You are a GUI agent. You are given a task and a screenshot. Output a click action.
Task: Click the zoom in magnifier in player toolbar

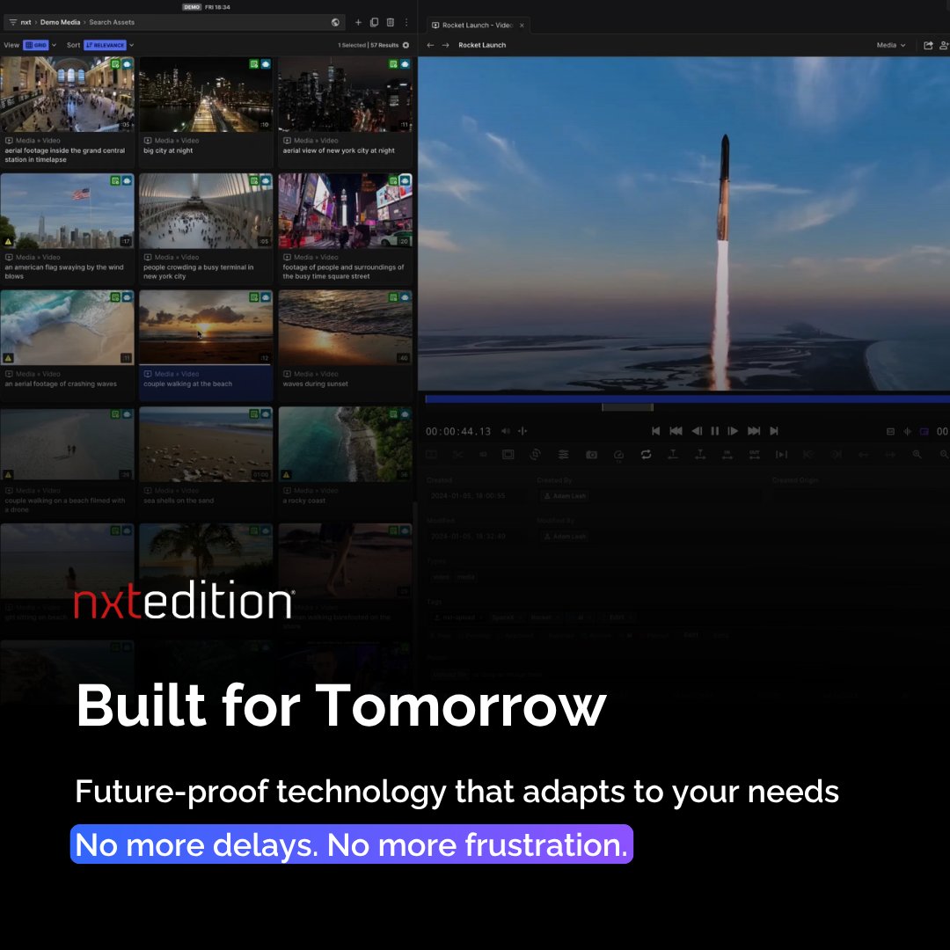(x=917, y=455)
